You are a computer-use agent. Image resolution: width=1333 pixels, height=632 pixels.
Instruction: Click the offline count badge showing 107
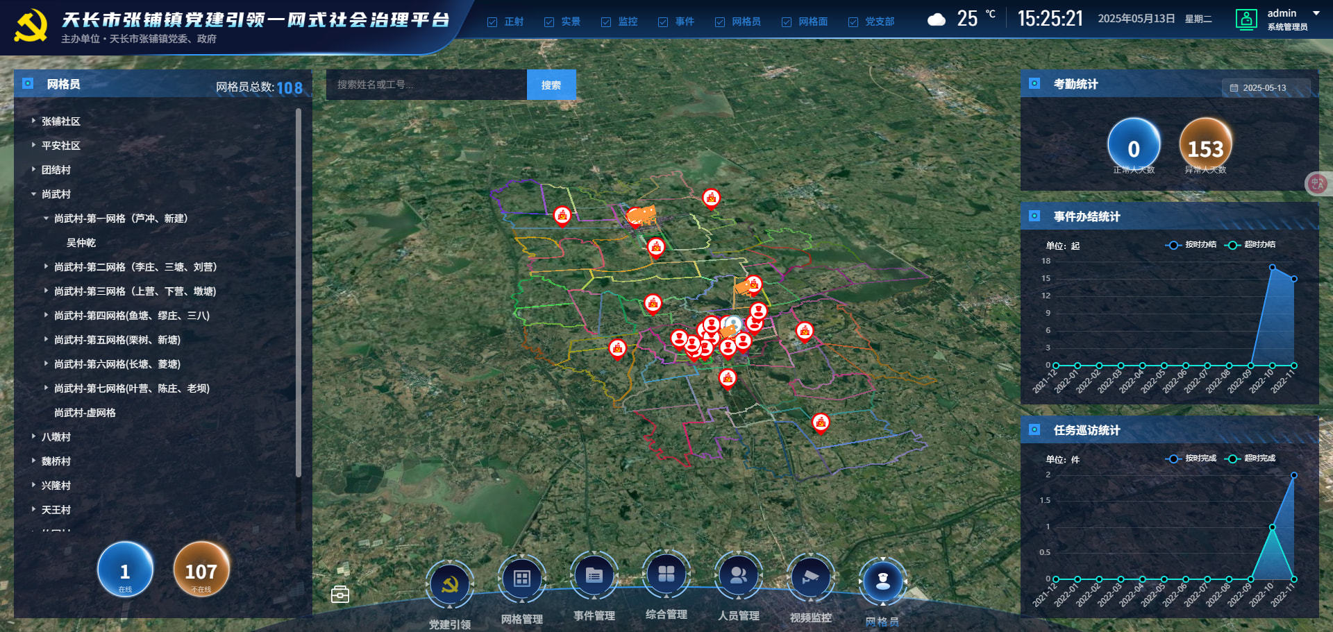pos(201,570)
